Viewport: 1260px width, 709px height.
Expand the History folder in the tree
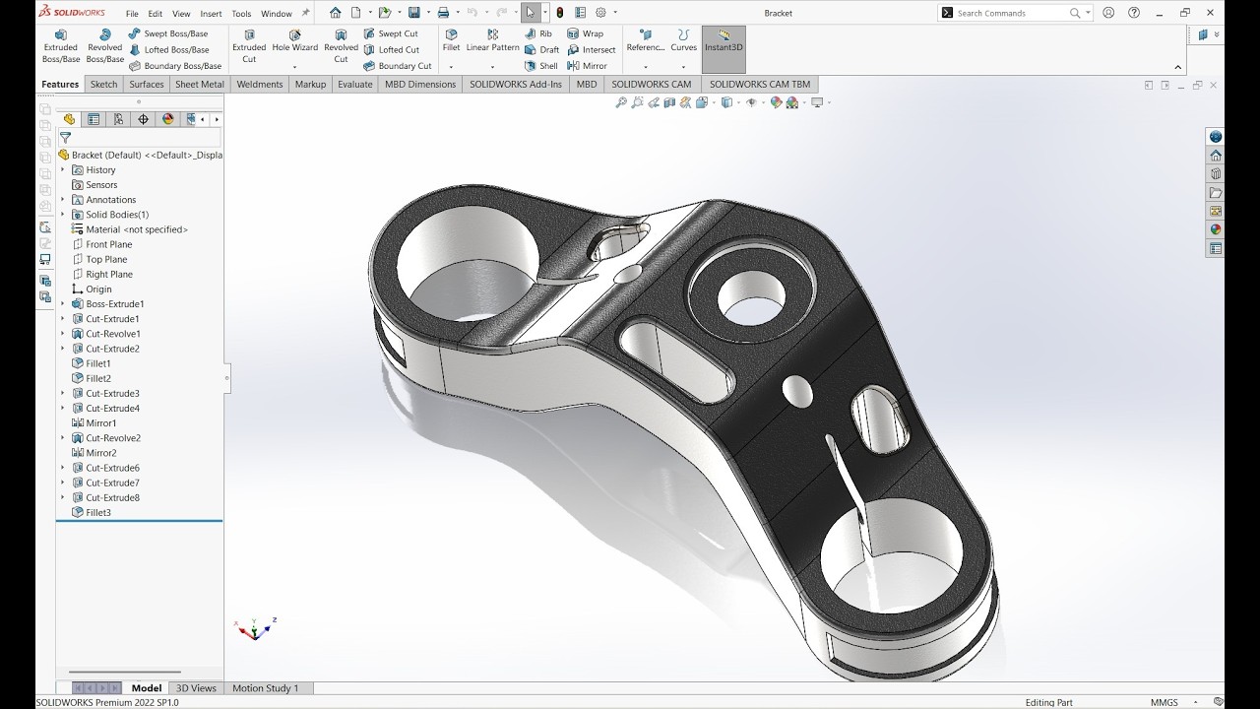(63, 170)
